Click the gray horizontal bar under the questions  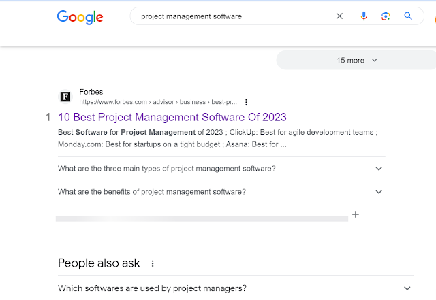[x=202, y=218]
